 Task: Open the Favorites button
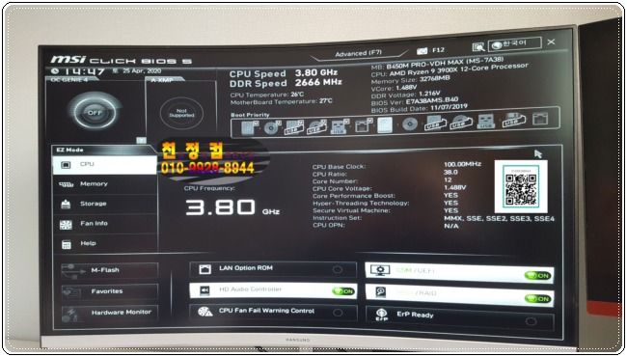(x=110, y=291)
